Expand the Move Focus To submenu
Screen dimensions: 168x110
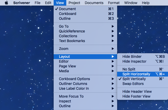[x=86, y=96]
